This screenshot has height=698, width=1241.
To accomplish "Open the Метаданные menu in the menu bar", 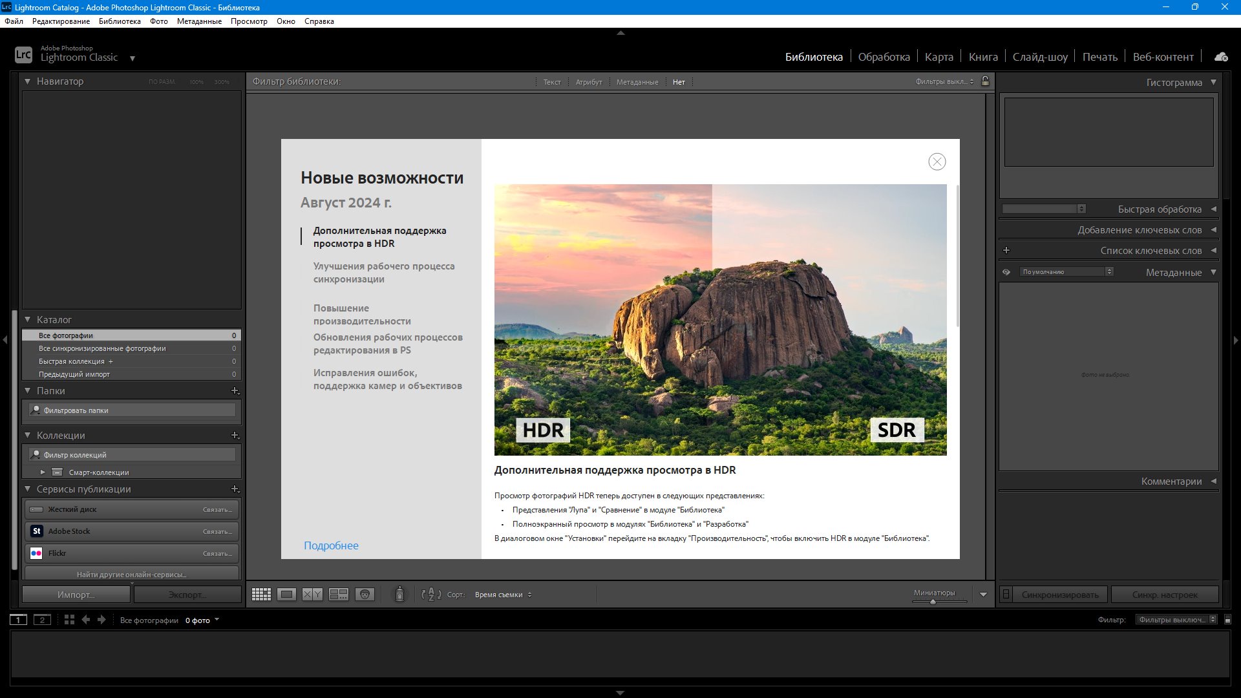I will (199, 21).
